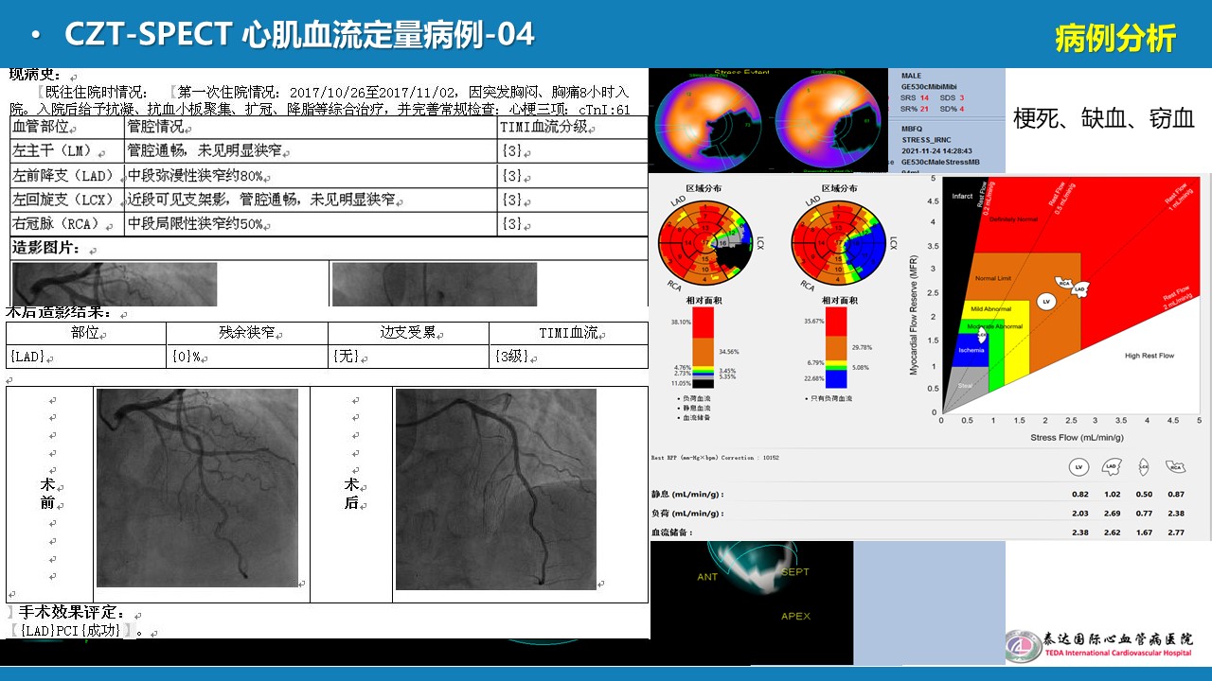The width and height of the screenshot is (1212, 681).
Task: Open the post-procedure (术后) angiogram image
Action: coord(495,489)
